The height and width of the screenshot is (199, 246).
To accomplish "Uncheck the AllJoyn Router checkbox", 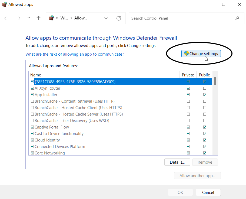I will [32, 88].
